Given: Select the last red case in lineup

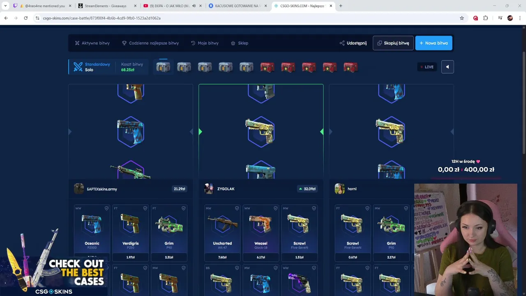Looking at the screenshot, I should tap(351, 67).
